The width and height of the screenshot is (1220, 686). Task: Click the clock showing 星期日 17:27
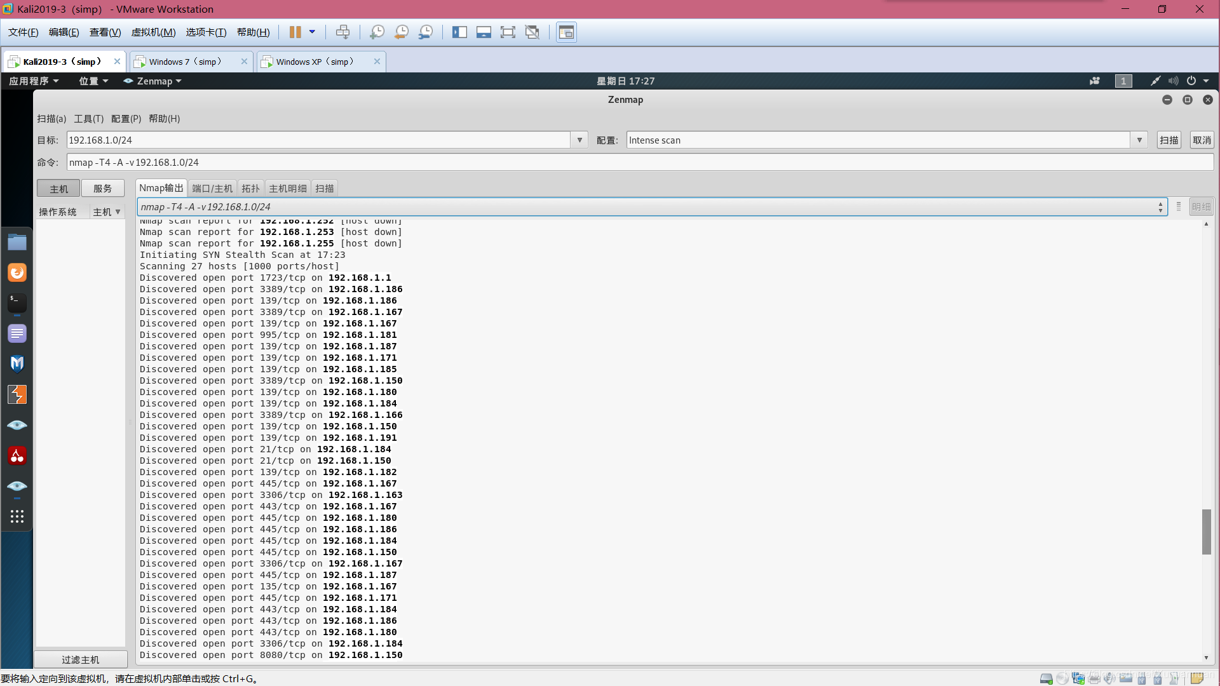pyautogui.click(x=625, y=81)
